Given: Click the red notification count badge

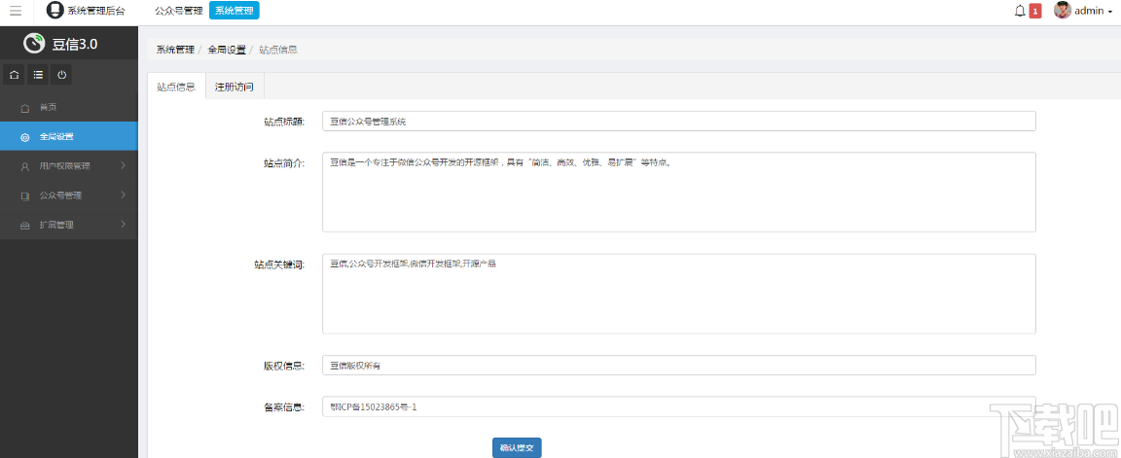Looking at the screenshot, I should coord(1035,11).
